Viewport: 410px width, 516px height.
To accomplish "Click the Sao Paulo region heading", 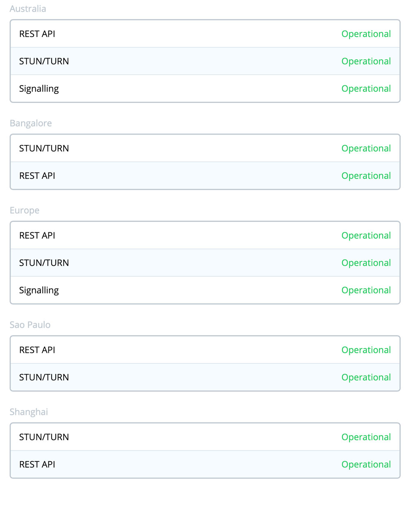I will pos(30,325).
